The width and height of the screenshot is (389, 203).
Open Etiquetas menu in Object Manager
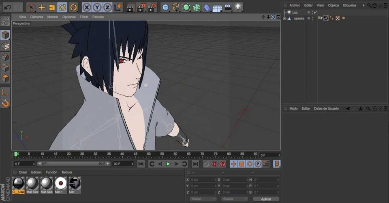(350, 5)
